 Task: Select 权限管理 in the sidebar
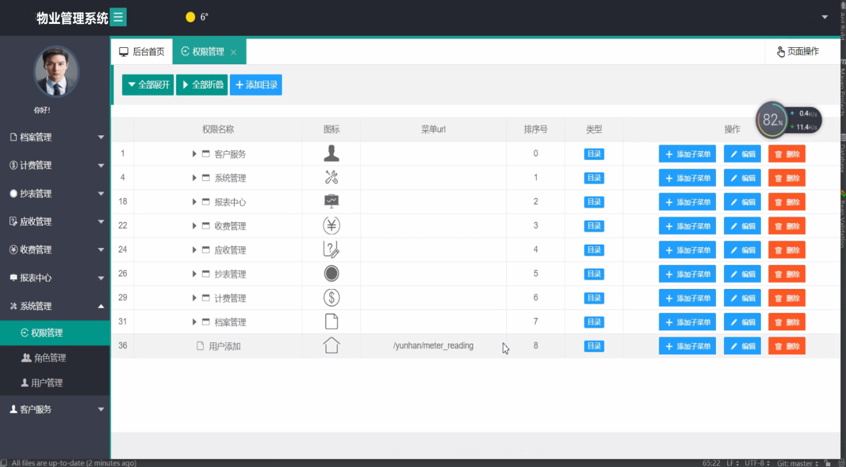pos(55,333)
